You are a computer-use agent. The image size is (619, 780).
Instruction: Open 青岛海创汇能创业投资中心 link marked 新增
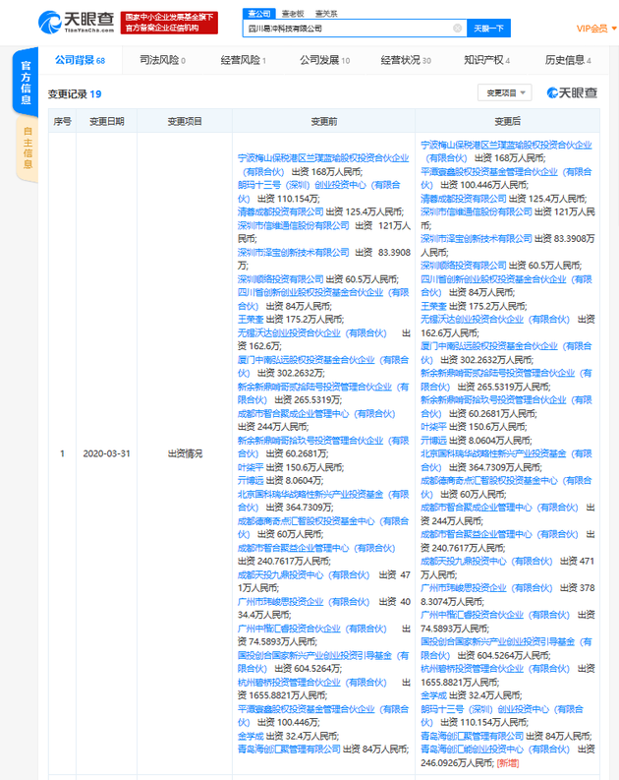497,750
